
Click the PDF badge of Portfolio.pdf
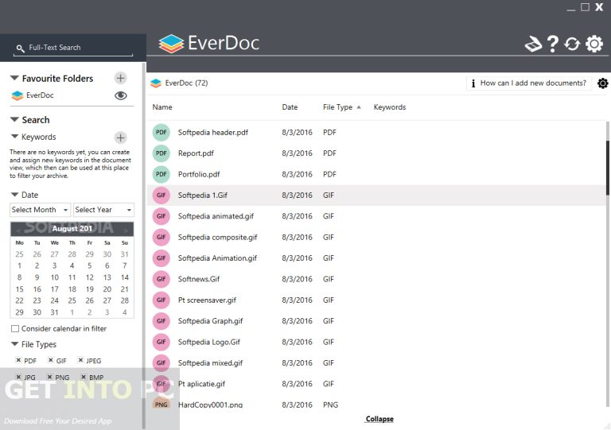(161, 174)
